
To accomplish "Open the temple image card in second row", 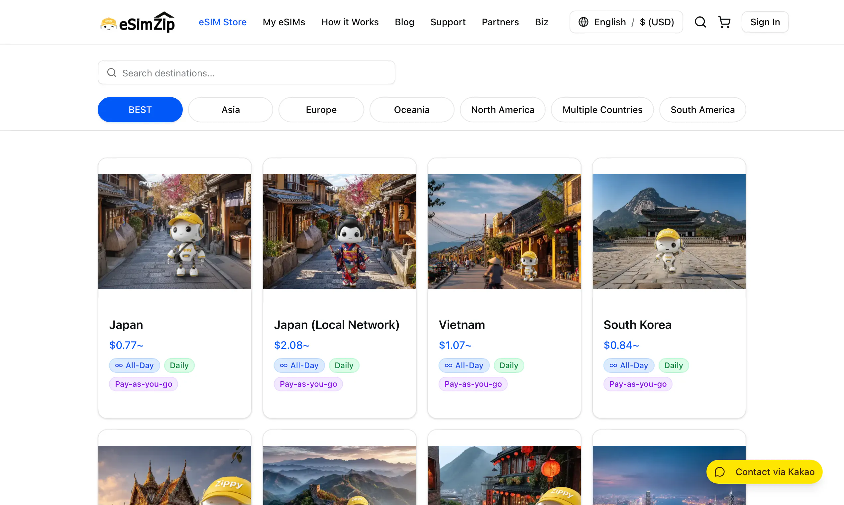I will pyautogui.click(x=174, y=475).
